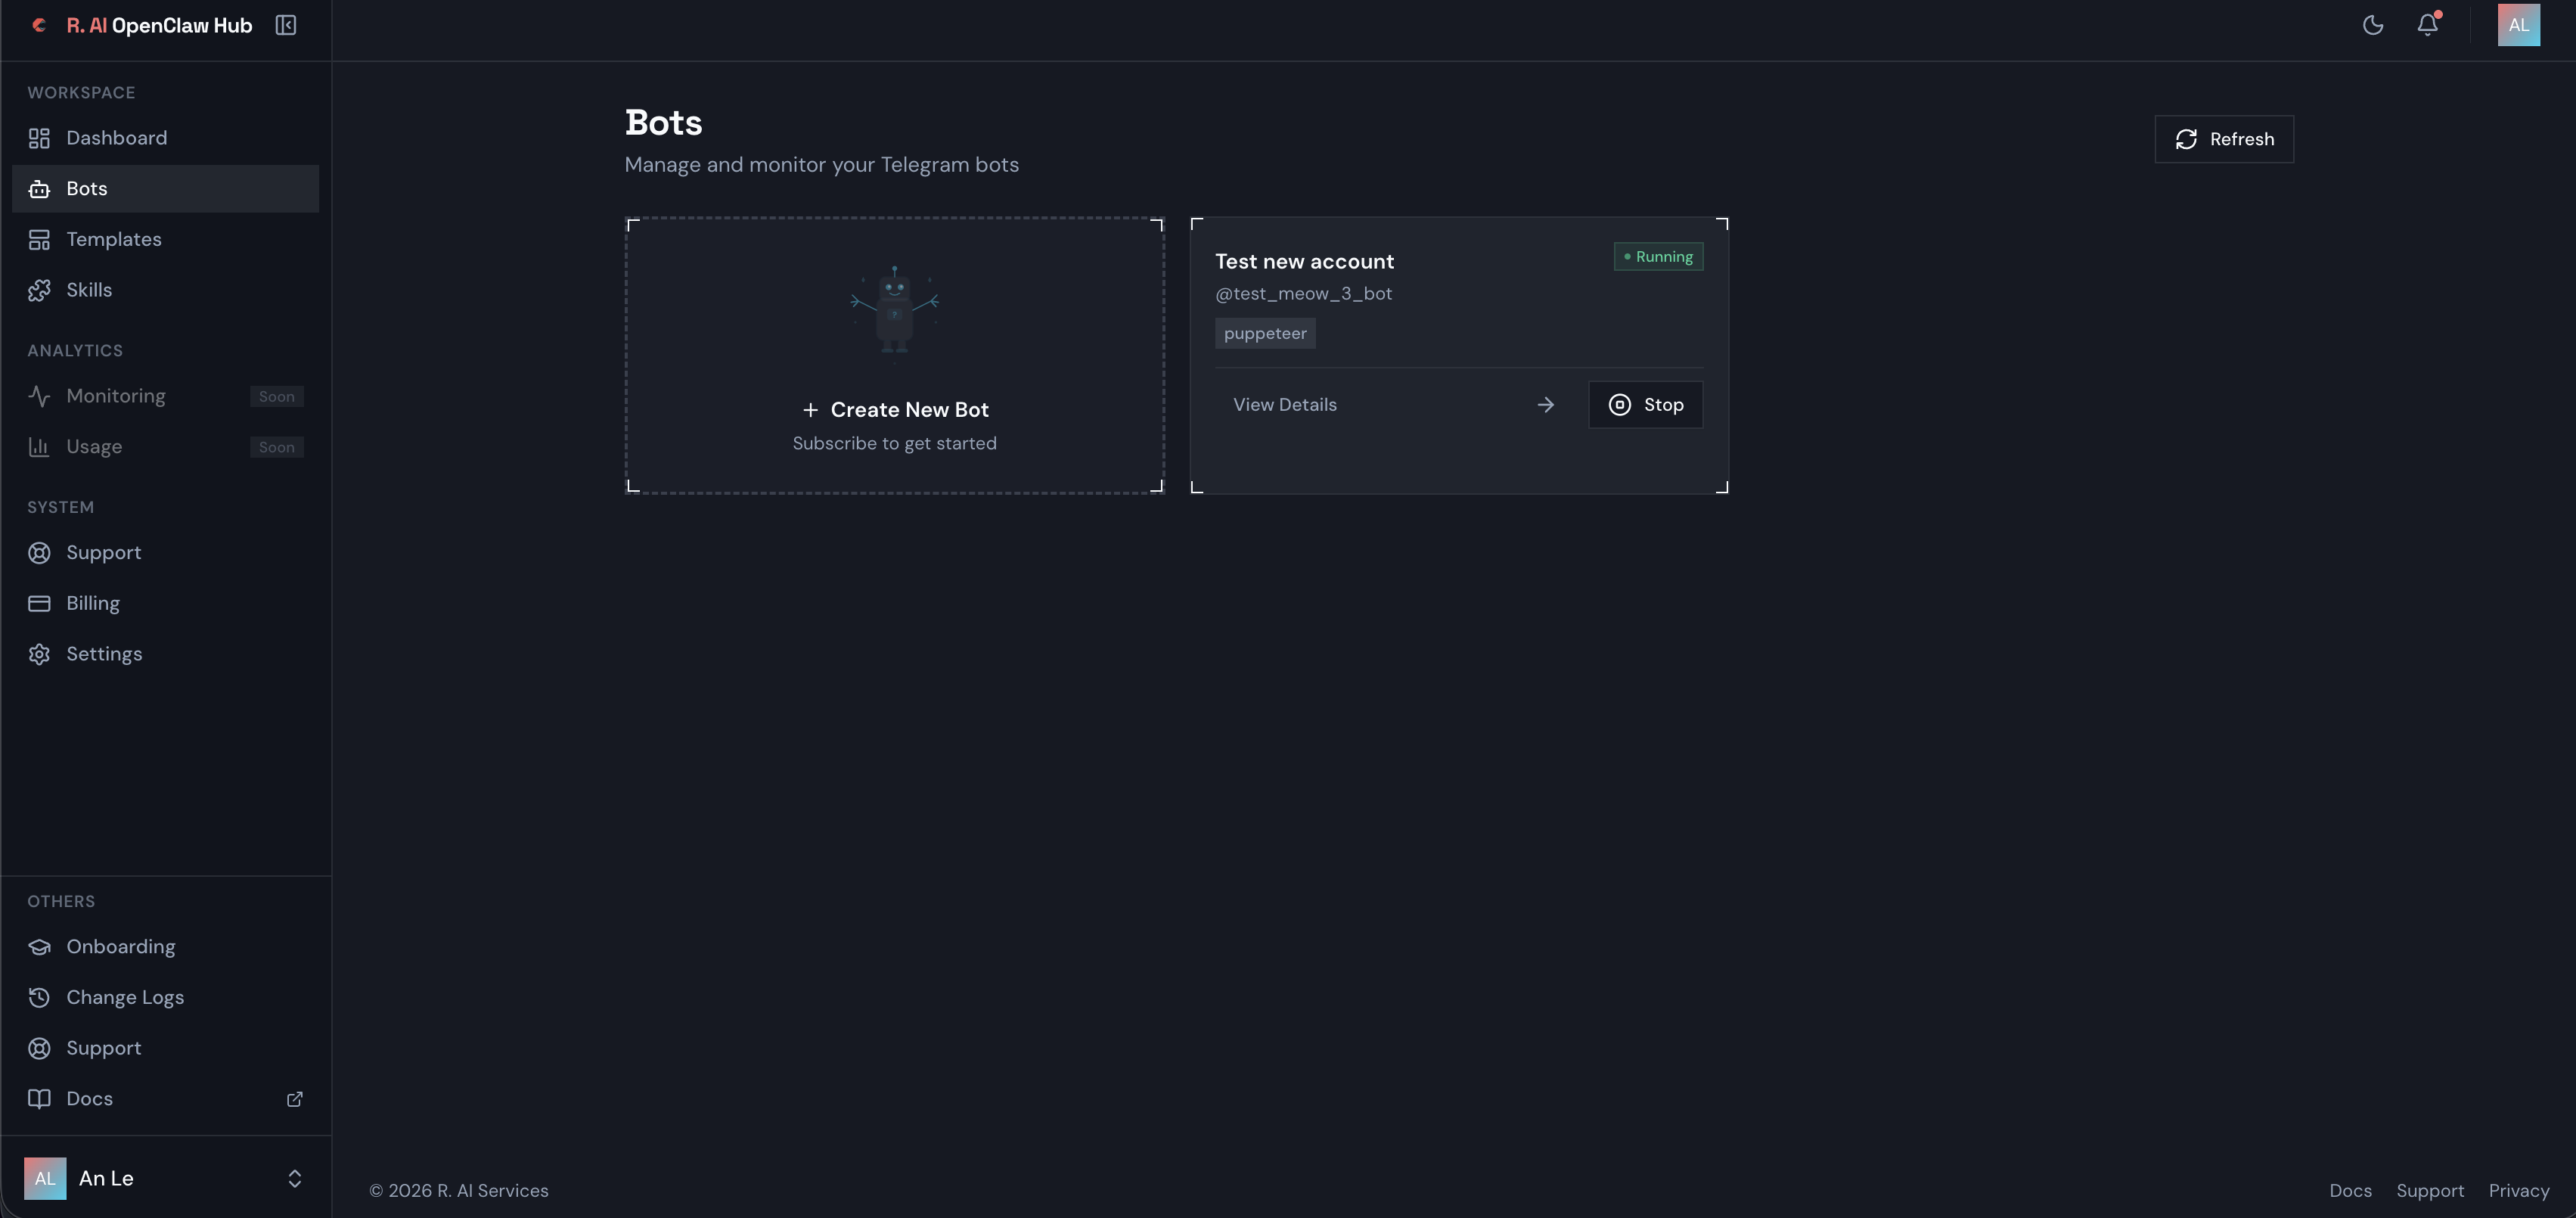Click the Skills icon in the workspace menu
2576x1218 pixels.
point(39,290)
